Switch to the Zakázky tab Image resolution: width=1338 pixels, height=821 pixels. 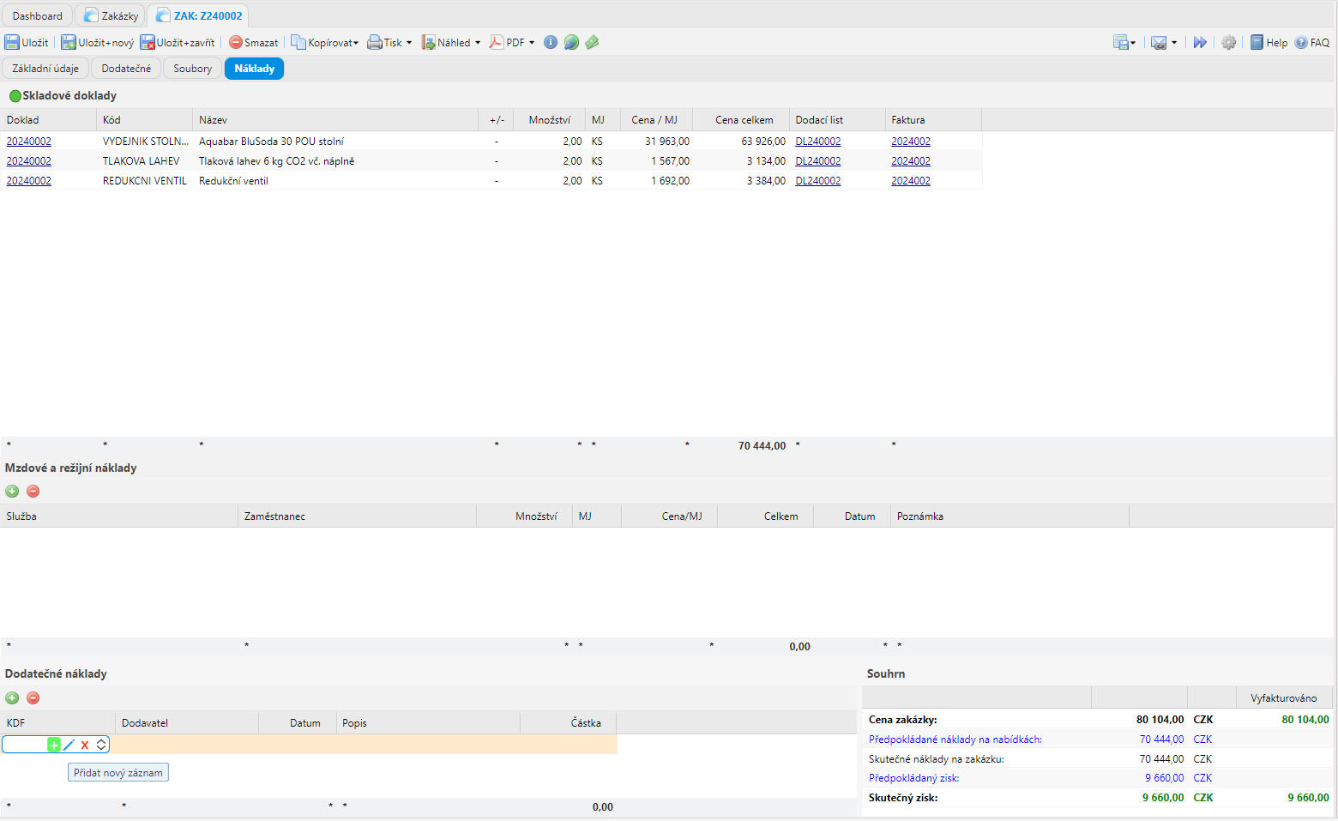[111, 15]
